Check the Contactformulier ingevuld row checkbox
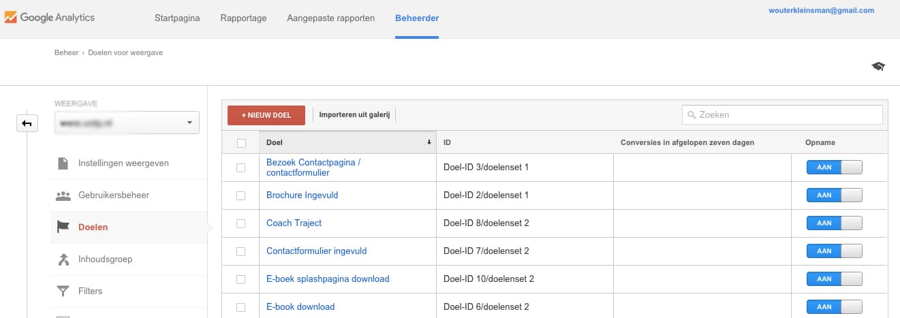Viewport: 900px width, 318px height. coord(240,251)
